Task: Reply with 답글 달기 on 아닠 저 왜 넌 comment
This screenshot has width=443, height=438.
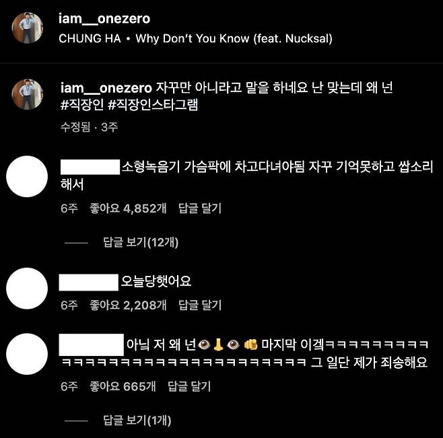Action: tap(189, 386)
